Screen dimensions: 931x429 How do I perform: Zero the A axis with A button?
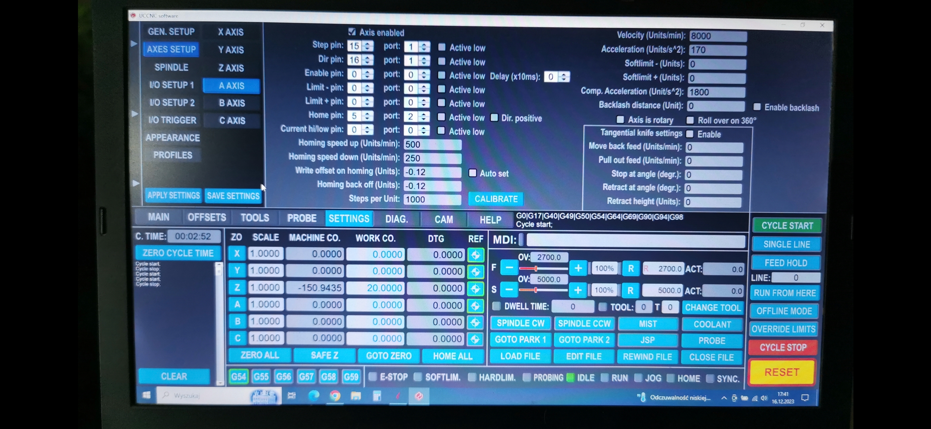(238, 304)
